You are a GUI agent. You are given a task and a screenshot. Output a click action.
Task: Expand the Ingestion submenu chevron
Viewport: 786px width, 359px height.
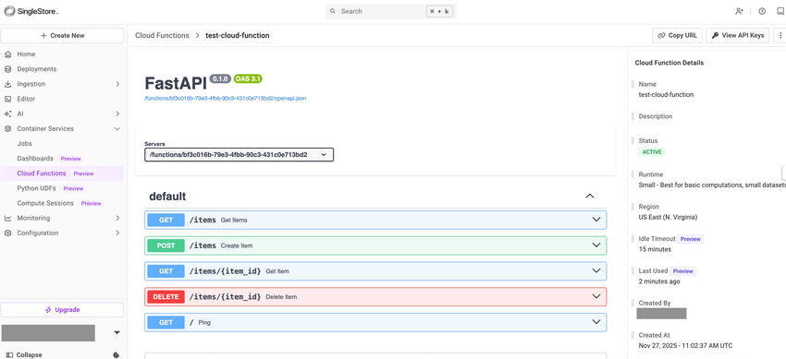(117, 84)
